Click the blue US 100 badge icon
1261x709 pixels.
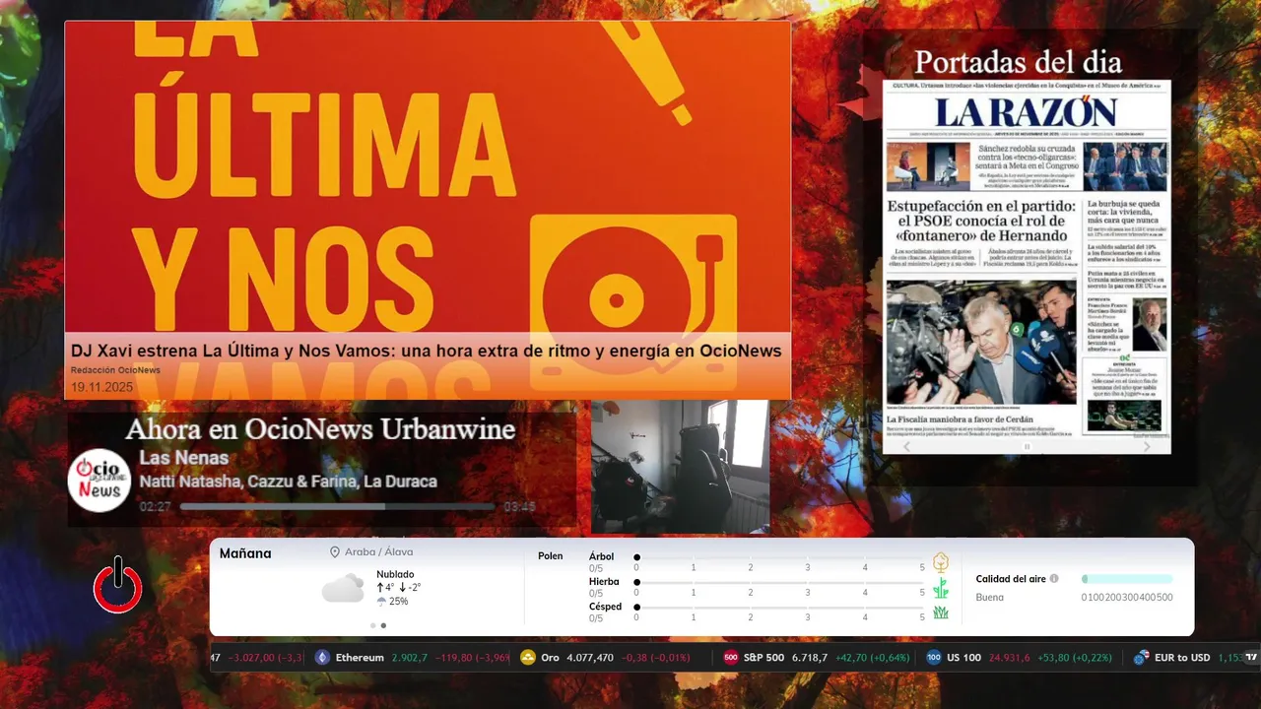[x=934, y=658]
